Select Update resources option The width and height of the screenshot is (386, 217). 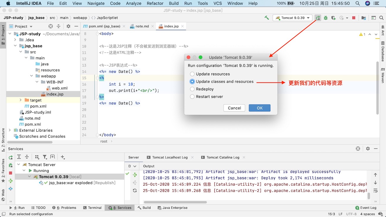(210, 74)
